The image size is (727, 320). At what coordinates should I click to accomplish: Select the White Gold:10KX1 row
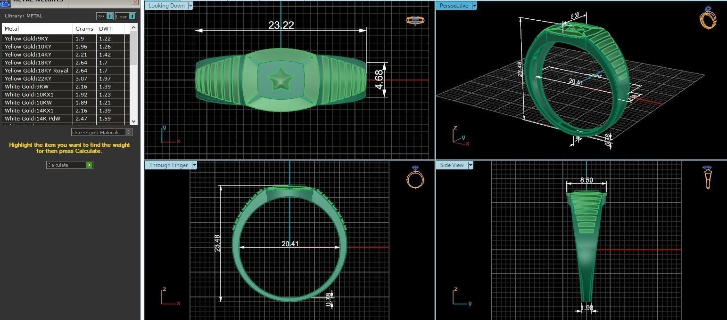(x=66, y=95)
